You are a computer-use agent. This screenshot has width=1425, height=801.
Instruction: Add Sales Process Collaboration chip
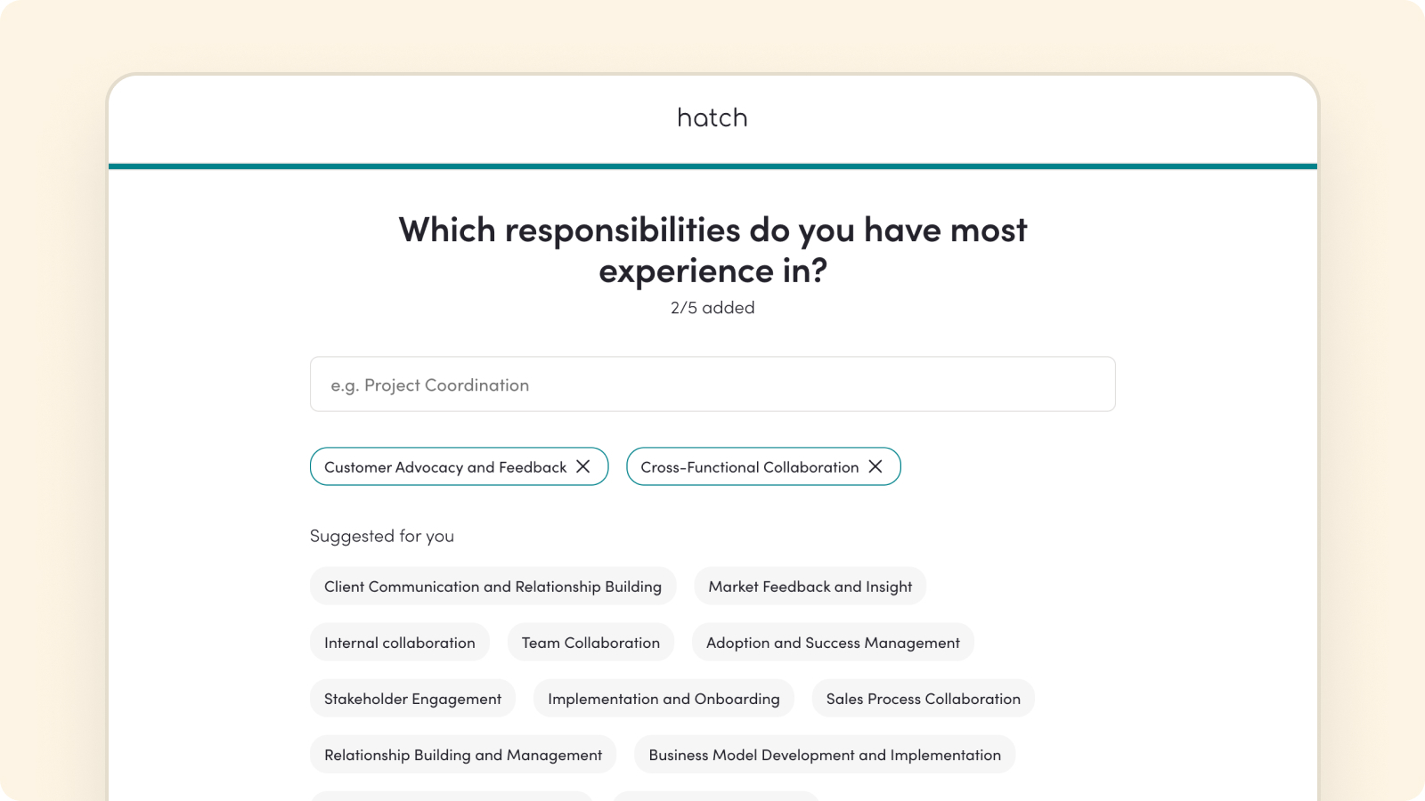(x=924, y=699)
